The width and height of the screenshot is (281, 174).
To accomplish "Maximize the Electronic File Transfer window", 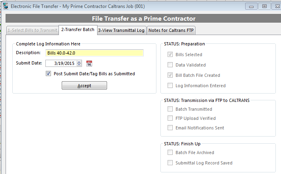I will tap(264, 6).
